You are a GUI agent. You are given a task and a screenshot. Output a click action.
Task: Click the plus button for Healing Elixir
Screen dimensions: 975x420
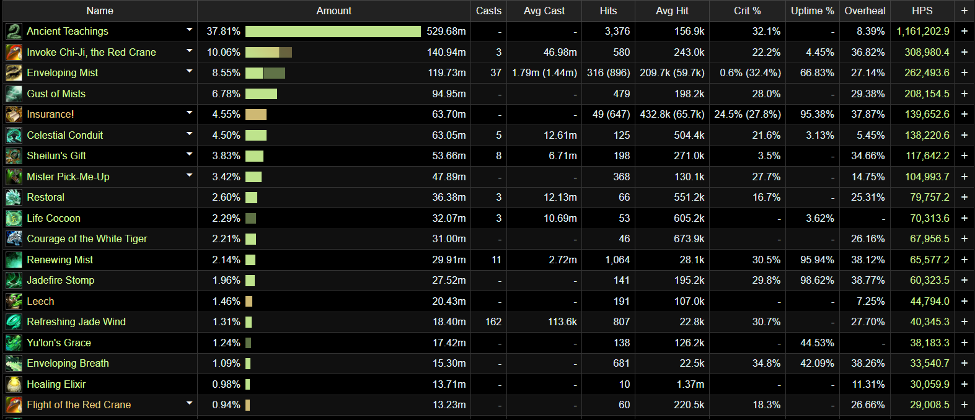964,384
